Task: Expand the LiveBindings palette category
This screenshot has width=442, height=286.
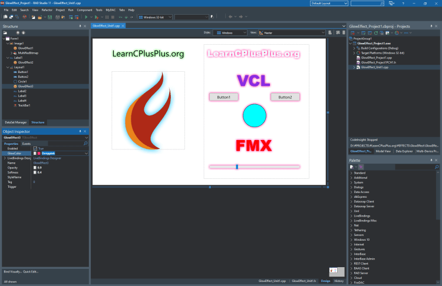Action: point(351,216)
